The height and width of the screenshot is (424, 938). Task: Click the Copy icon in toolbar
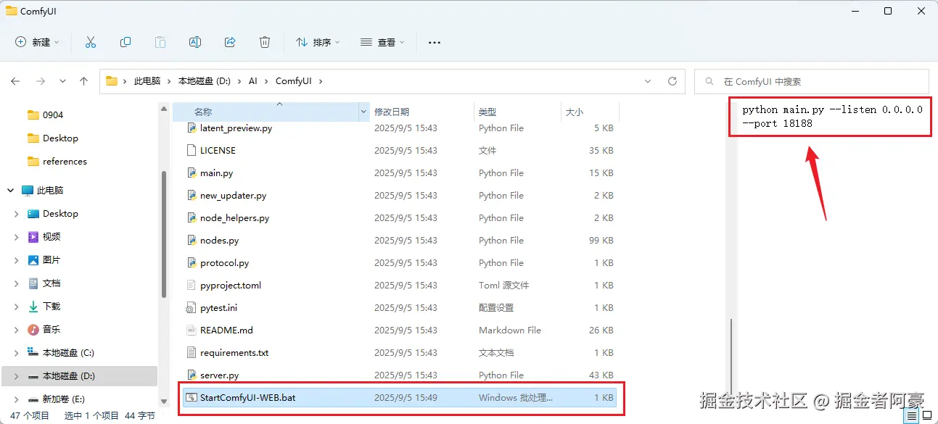126,42
